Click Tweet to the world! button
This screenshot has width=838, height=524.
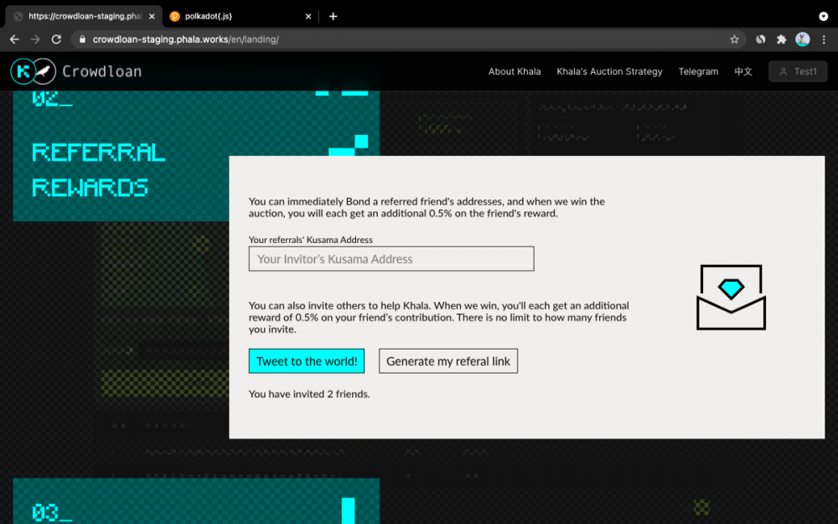pyautogui.click(x=307, y=361)
